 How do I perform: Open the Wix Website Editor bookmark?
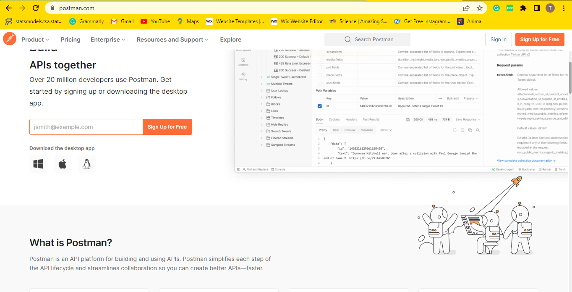[x=297, y=21]
